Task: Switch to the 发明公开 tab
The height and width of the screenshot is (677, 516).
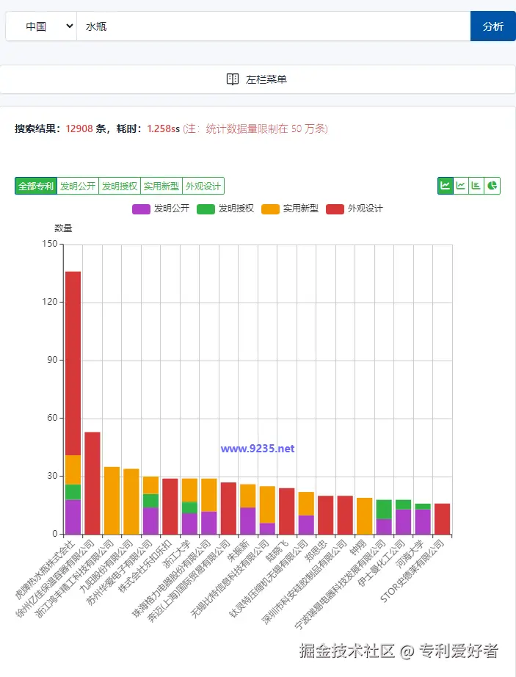Action: pyautogui.click(x=77, y=186)
